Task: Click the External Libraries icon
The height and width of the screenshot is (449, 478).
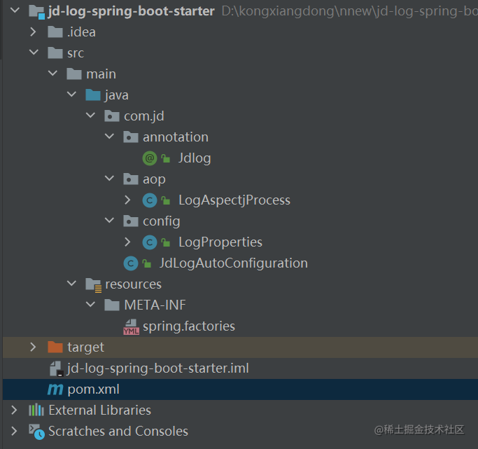Action: click(36, 410)
